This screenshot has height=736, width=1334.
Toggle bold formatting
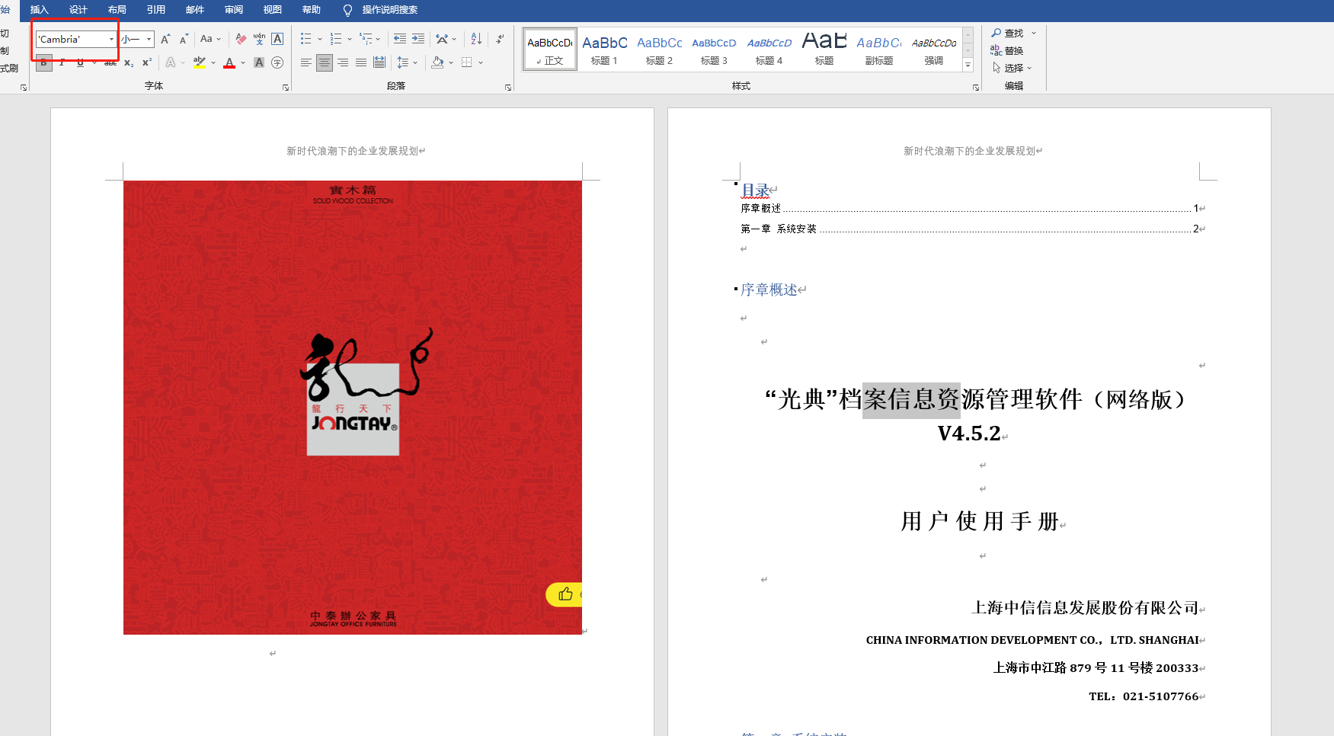43,62
